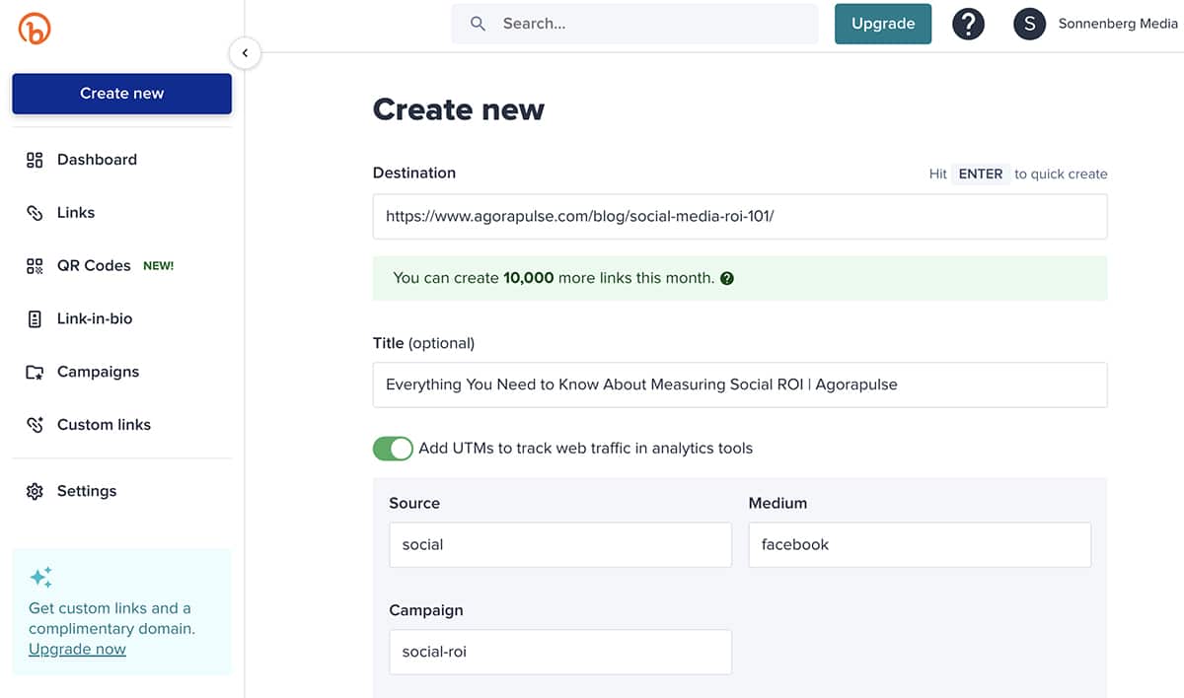The height and width of the screenshot is (698, 1184).
Task: Click the teal Upgrade button
Action: coord(883,24)
